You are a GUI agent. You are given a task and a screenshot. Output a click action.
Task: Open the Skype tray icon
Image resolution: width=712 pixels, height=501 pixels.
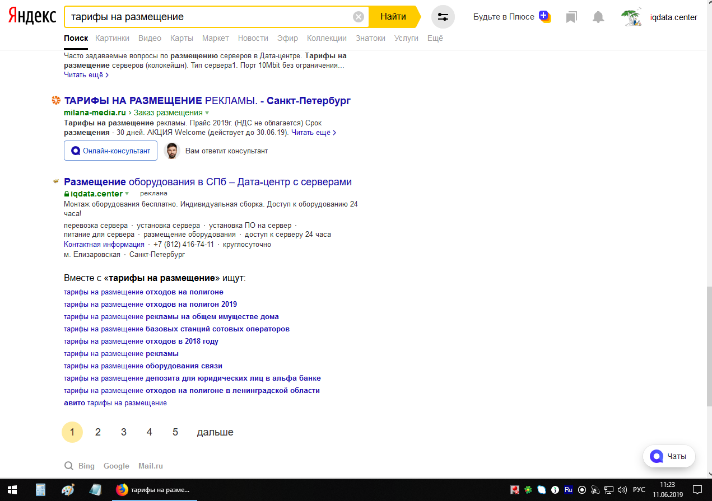click(542, 490)
